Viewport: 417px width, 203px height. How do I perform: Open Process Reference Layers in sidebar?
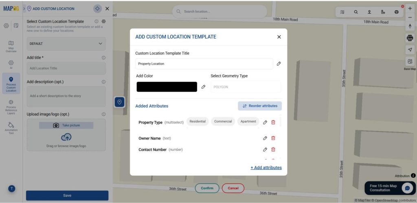pos(11,107)
